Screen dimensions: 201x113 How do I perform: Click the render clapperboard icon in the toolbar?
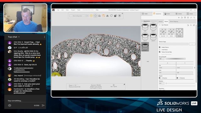pos(115,16)
